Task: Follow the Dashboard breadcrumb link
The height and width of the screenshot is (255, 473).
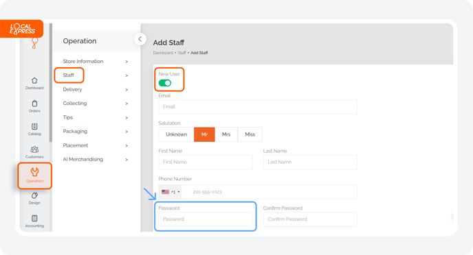Action: 163,53
